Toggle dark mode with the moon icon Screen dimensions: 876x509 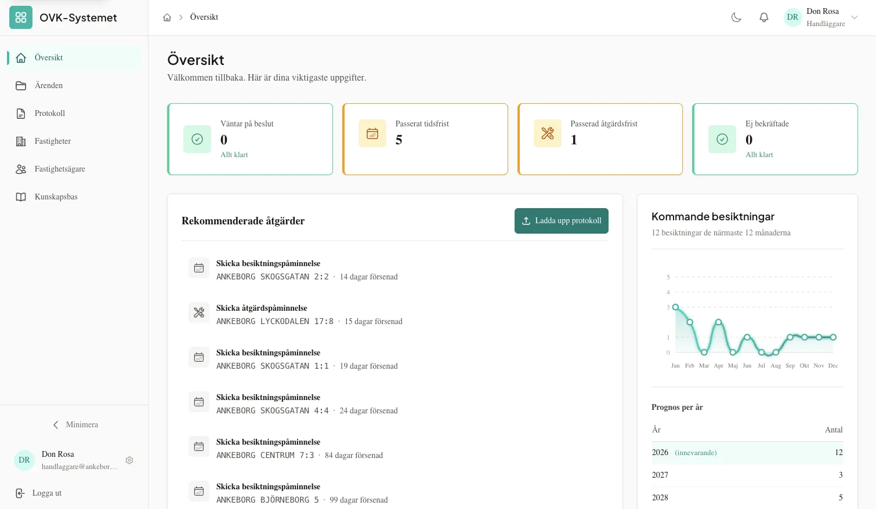click(x=736, y=17)
